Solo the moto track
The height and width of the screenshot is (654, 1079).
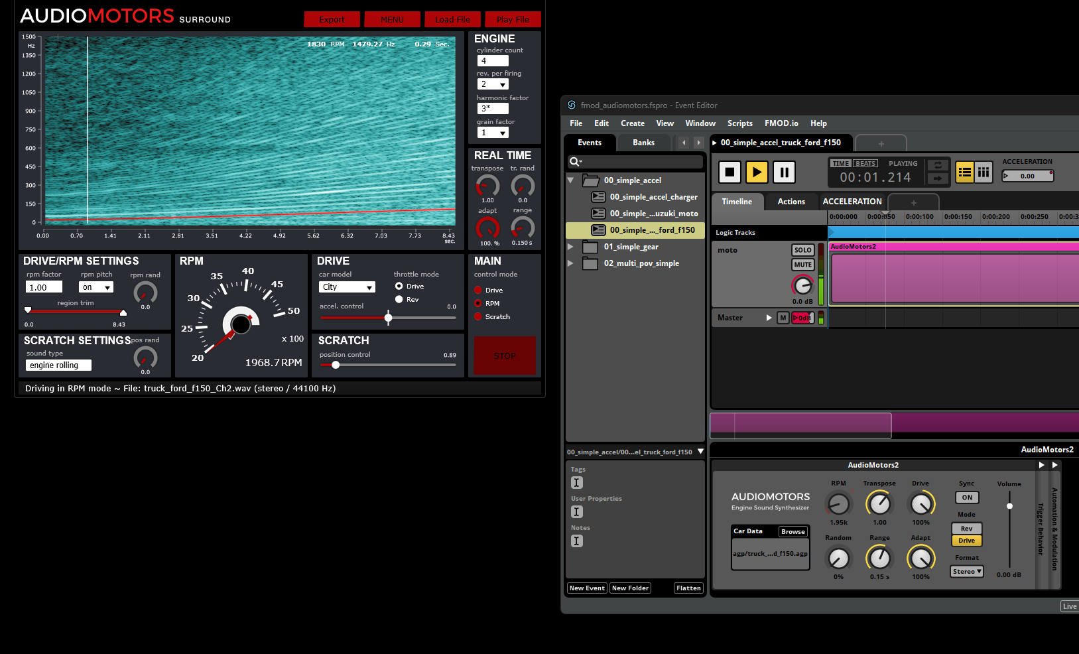(802, 250)
